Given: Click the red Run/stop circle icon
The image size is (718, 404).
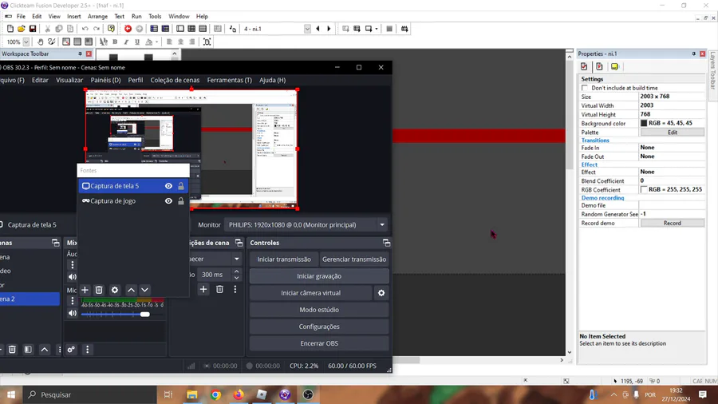Looking at the screenshot, I should pos(128,29).
